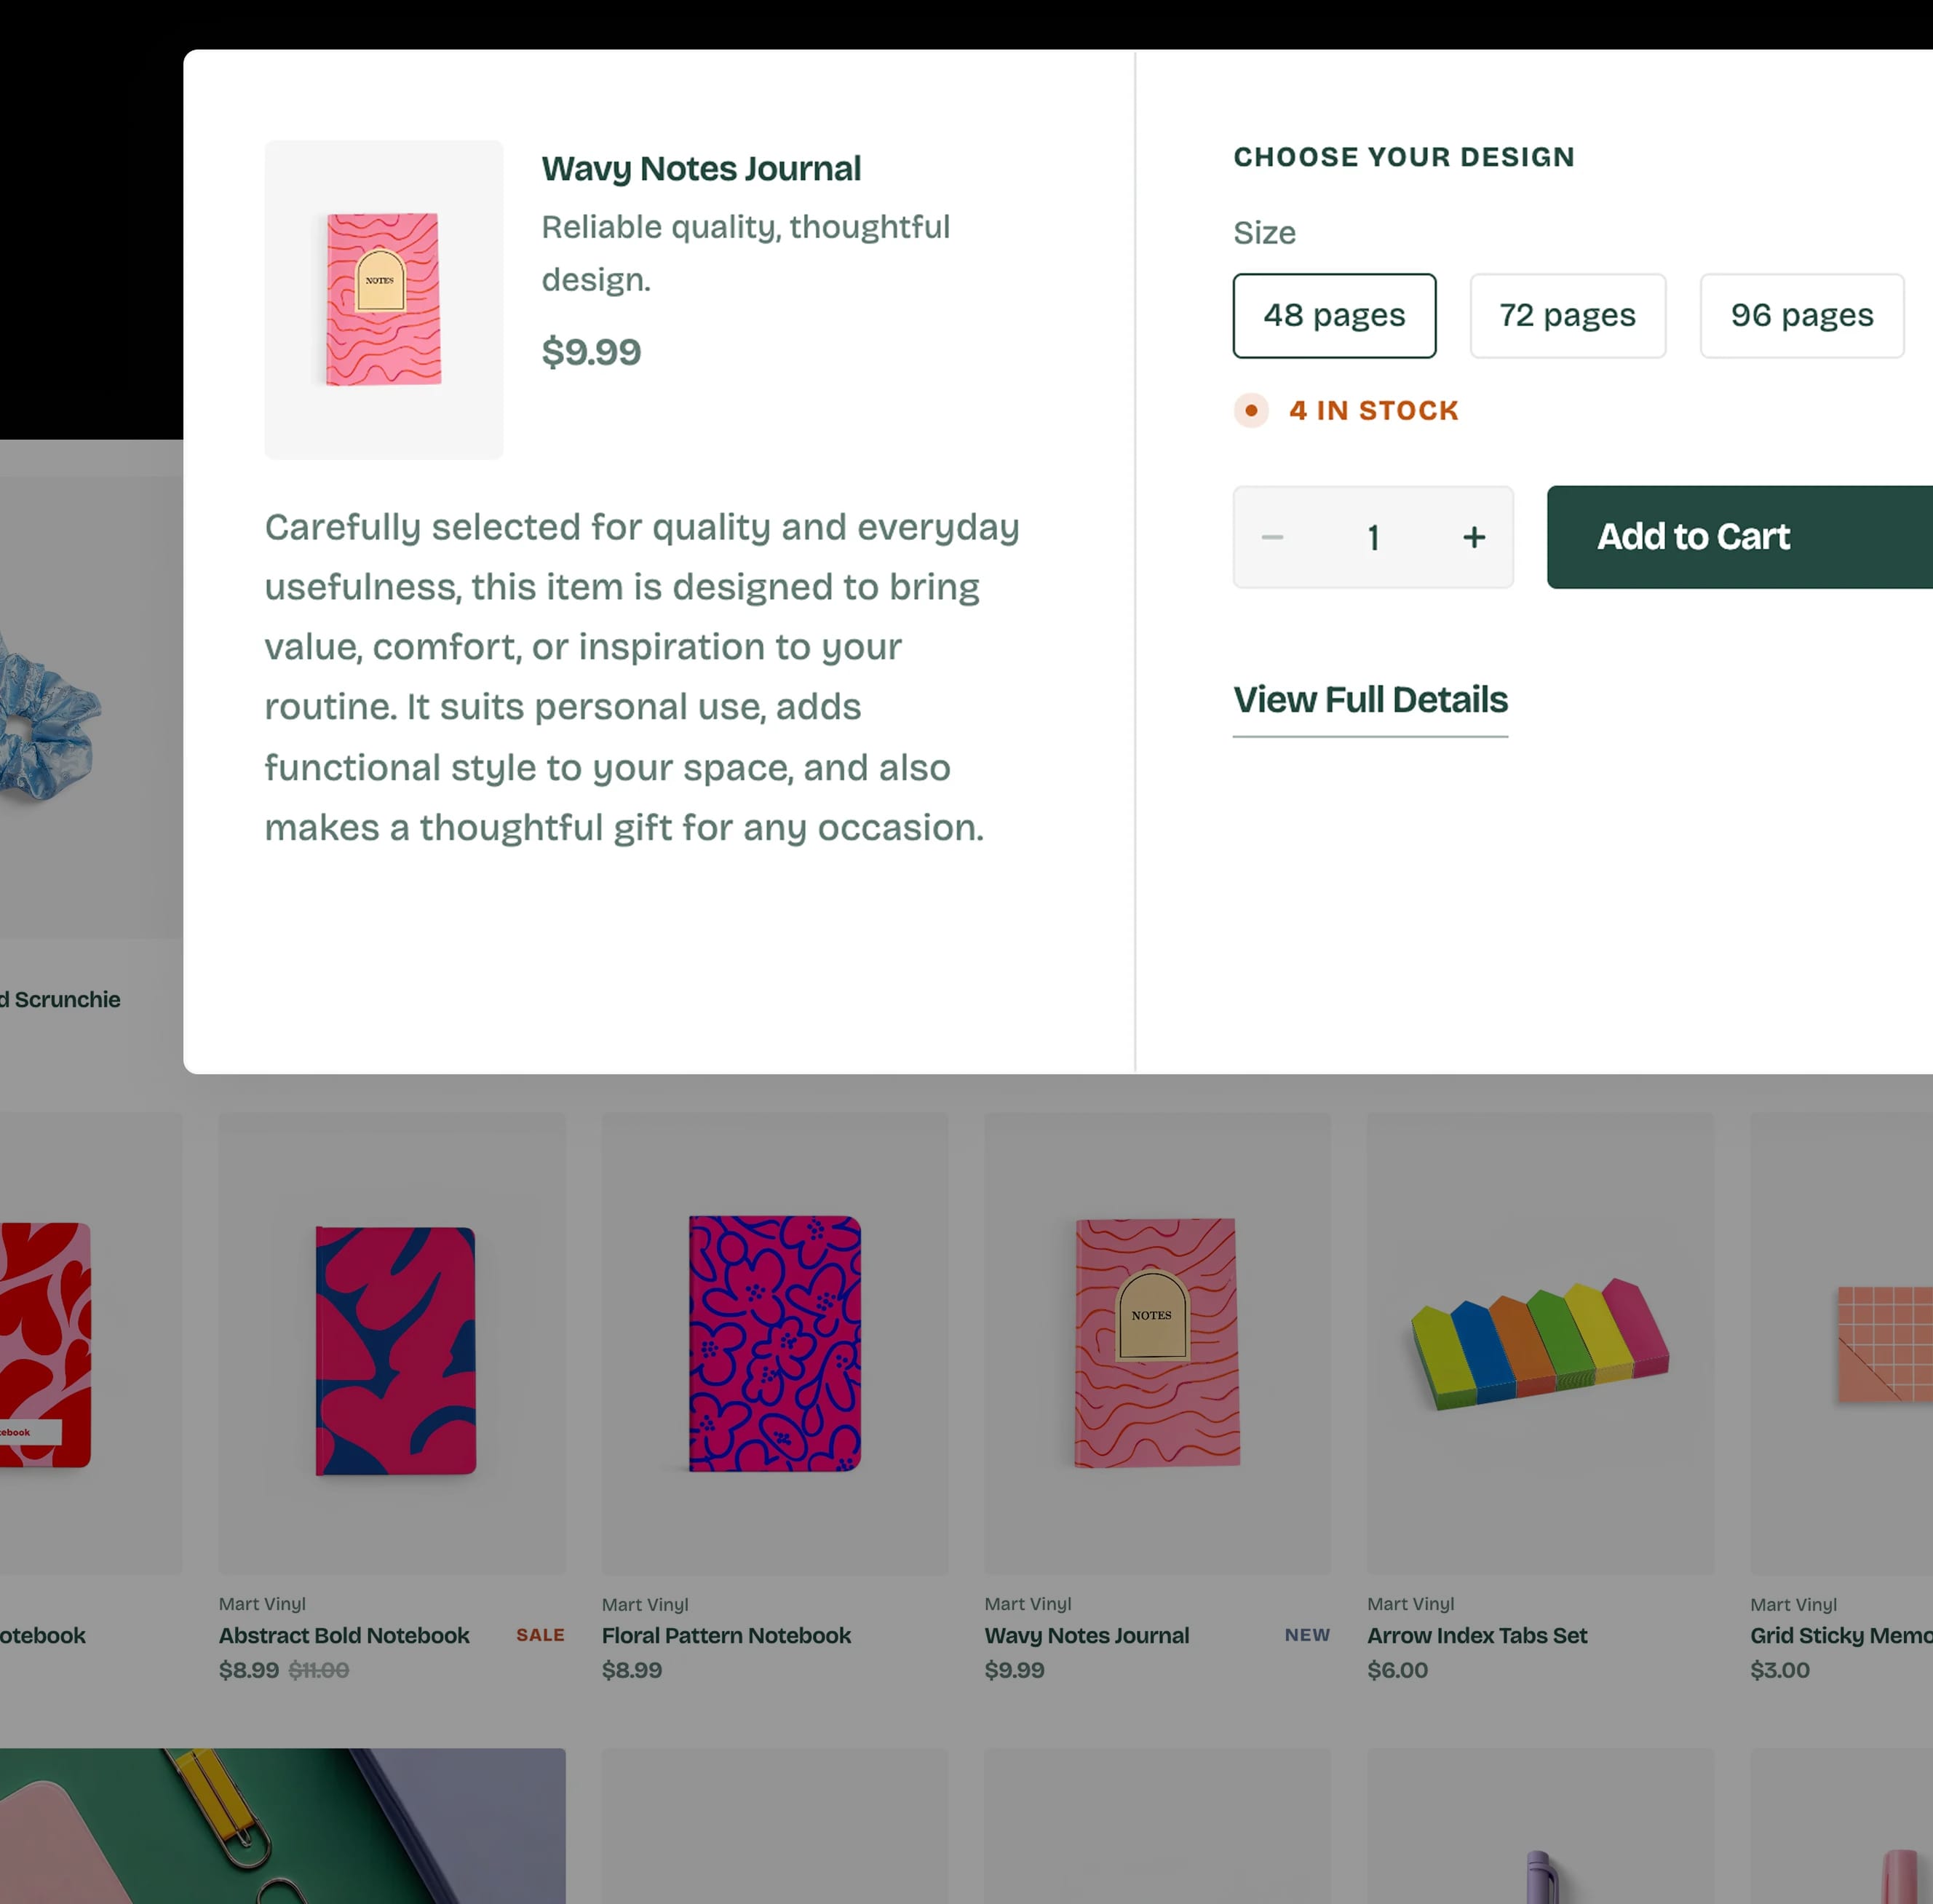Click the Wavy Notes Journal grid image
This screenshot has width=1933, height=1904.
coord(1157,1344)
